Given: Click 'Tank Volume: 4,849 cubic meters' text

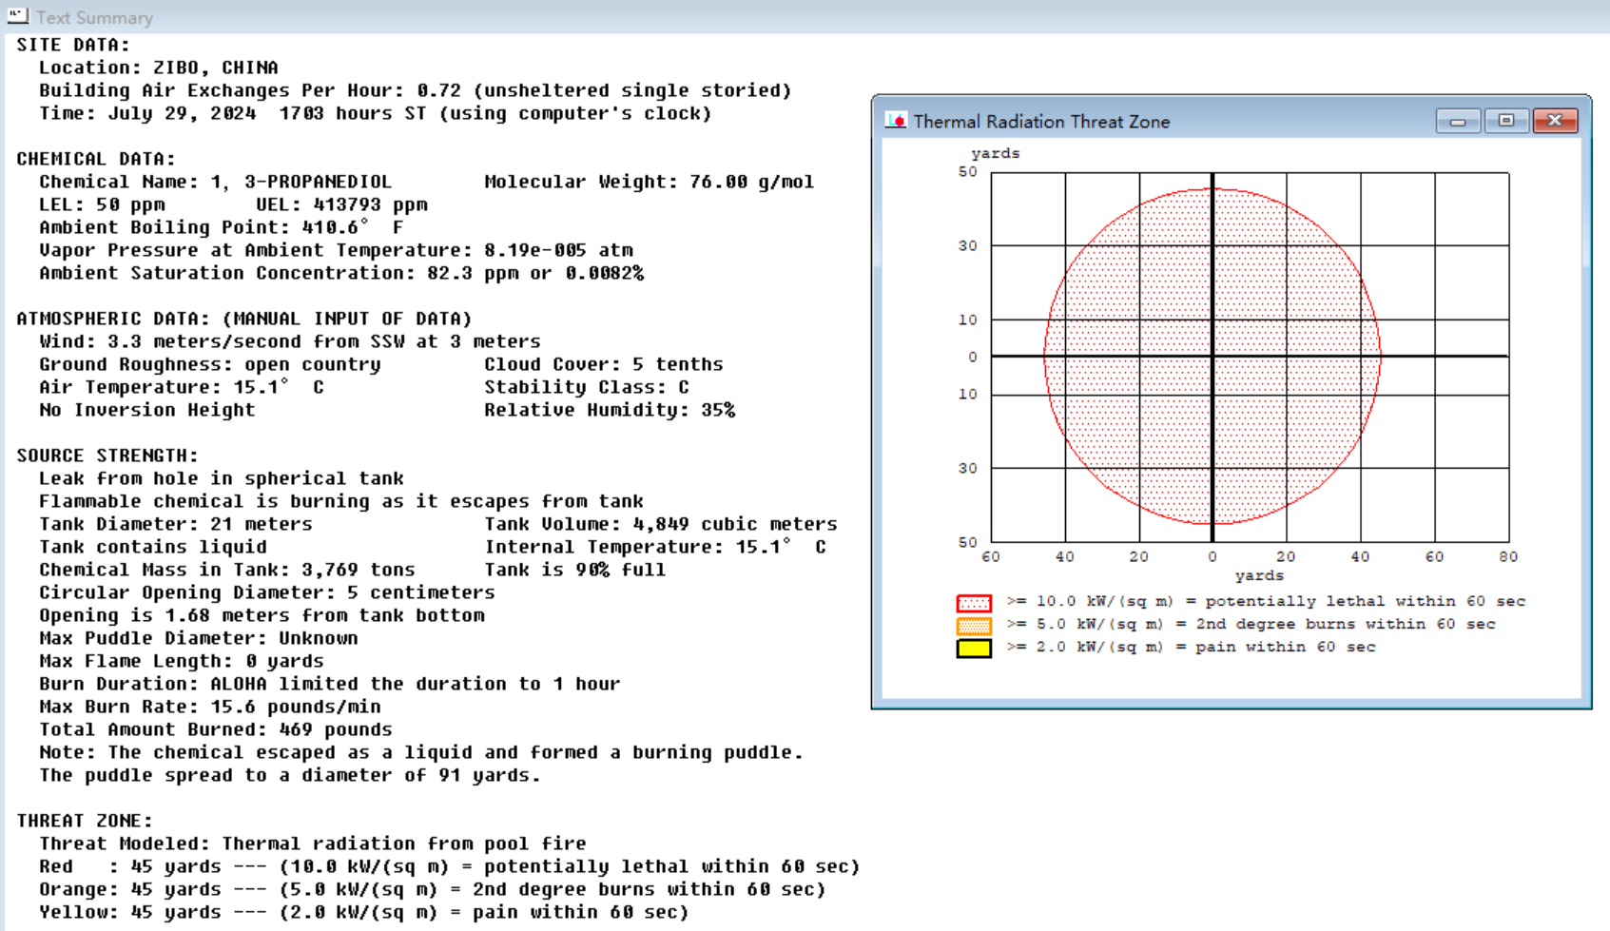Looking at the screenshot, I should pos(661,524).
